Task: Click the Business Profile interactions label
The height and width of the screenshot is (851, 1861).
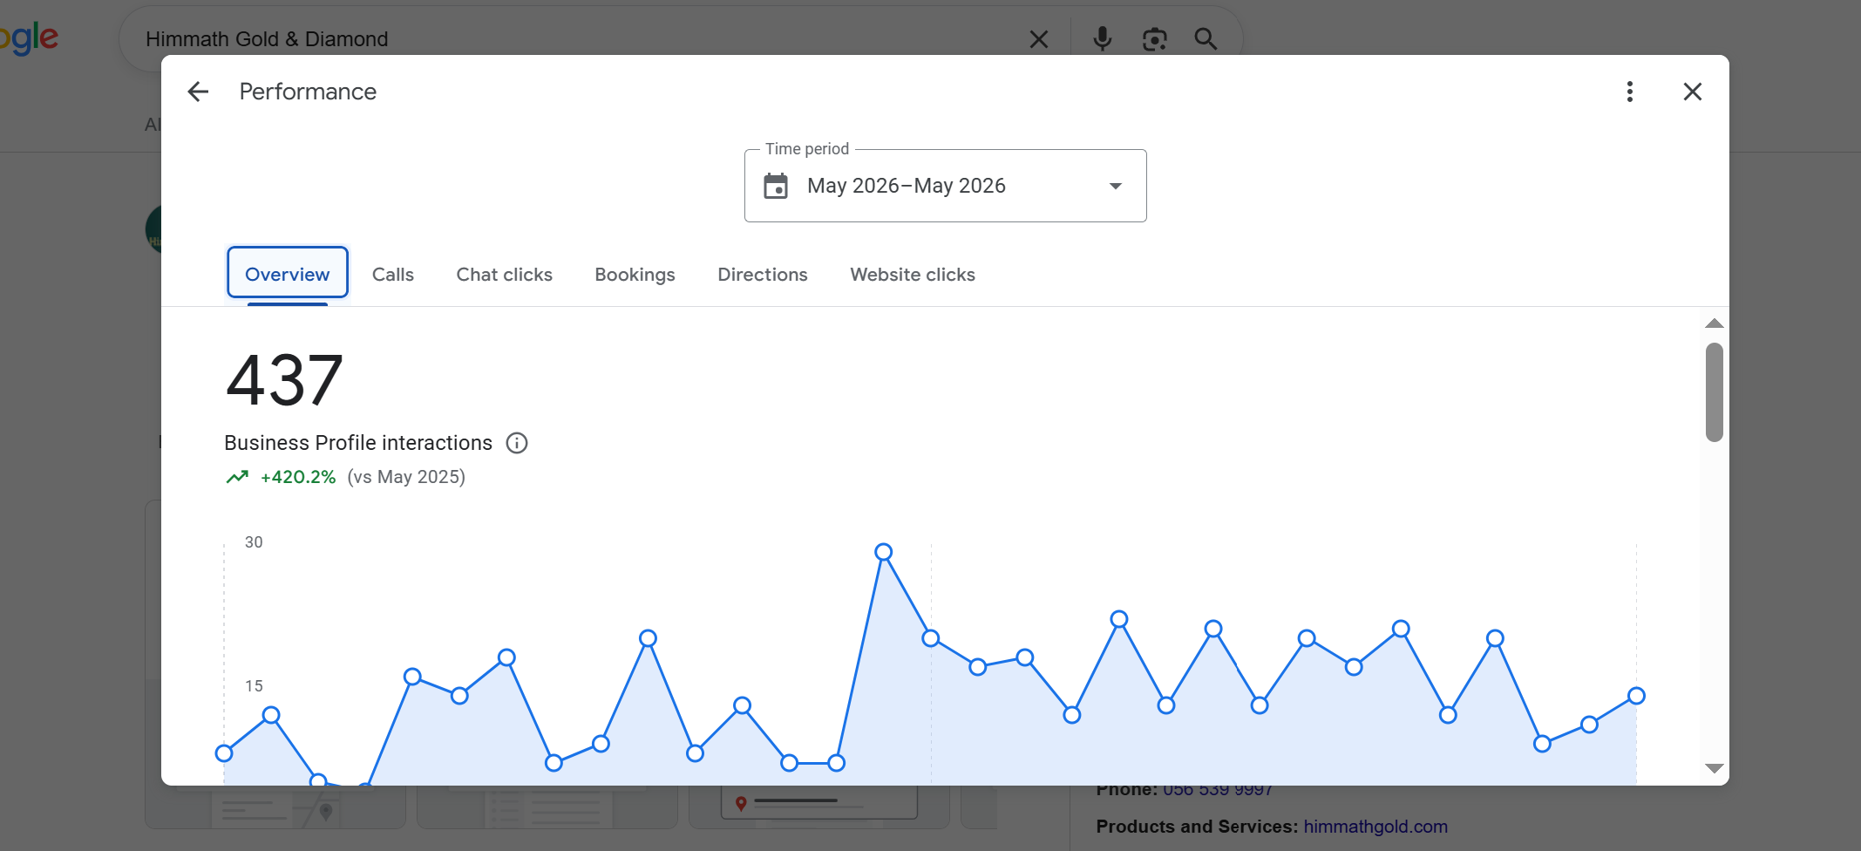Action: 358,443
